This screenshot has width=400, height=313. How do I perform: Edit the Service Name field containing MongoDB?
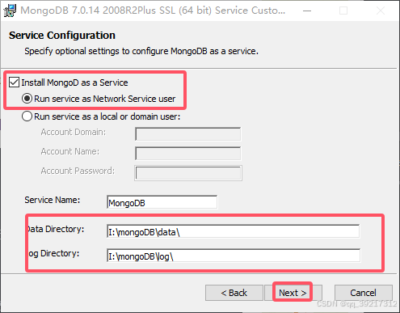(x=162, y=202)
